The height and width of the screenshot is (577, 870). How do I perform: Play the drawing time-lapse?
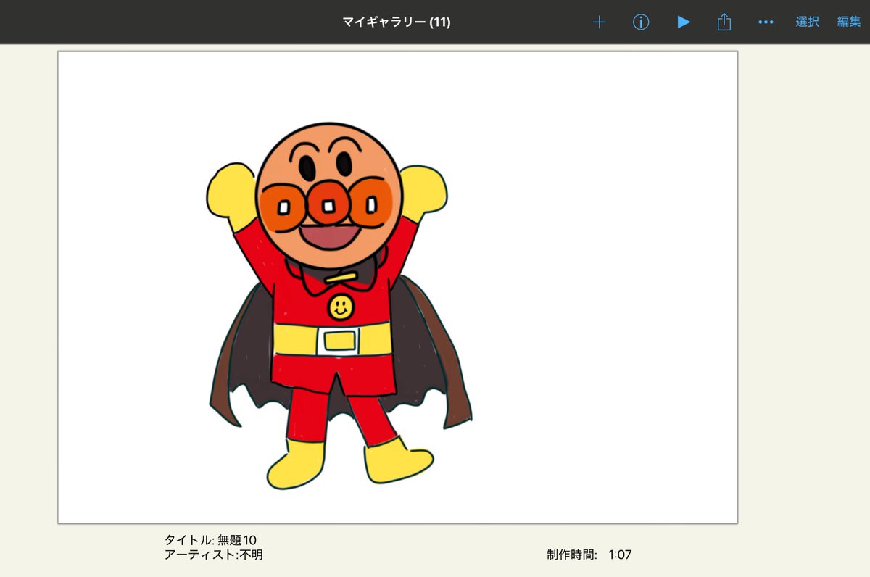tap(683, 22)
